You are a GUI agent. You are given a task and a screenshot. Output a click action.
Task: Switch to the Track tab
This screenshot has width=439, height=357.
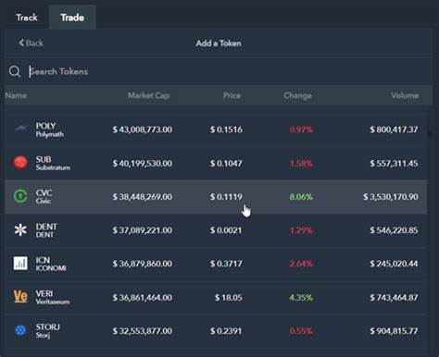[x=27, y=18]
